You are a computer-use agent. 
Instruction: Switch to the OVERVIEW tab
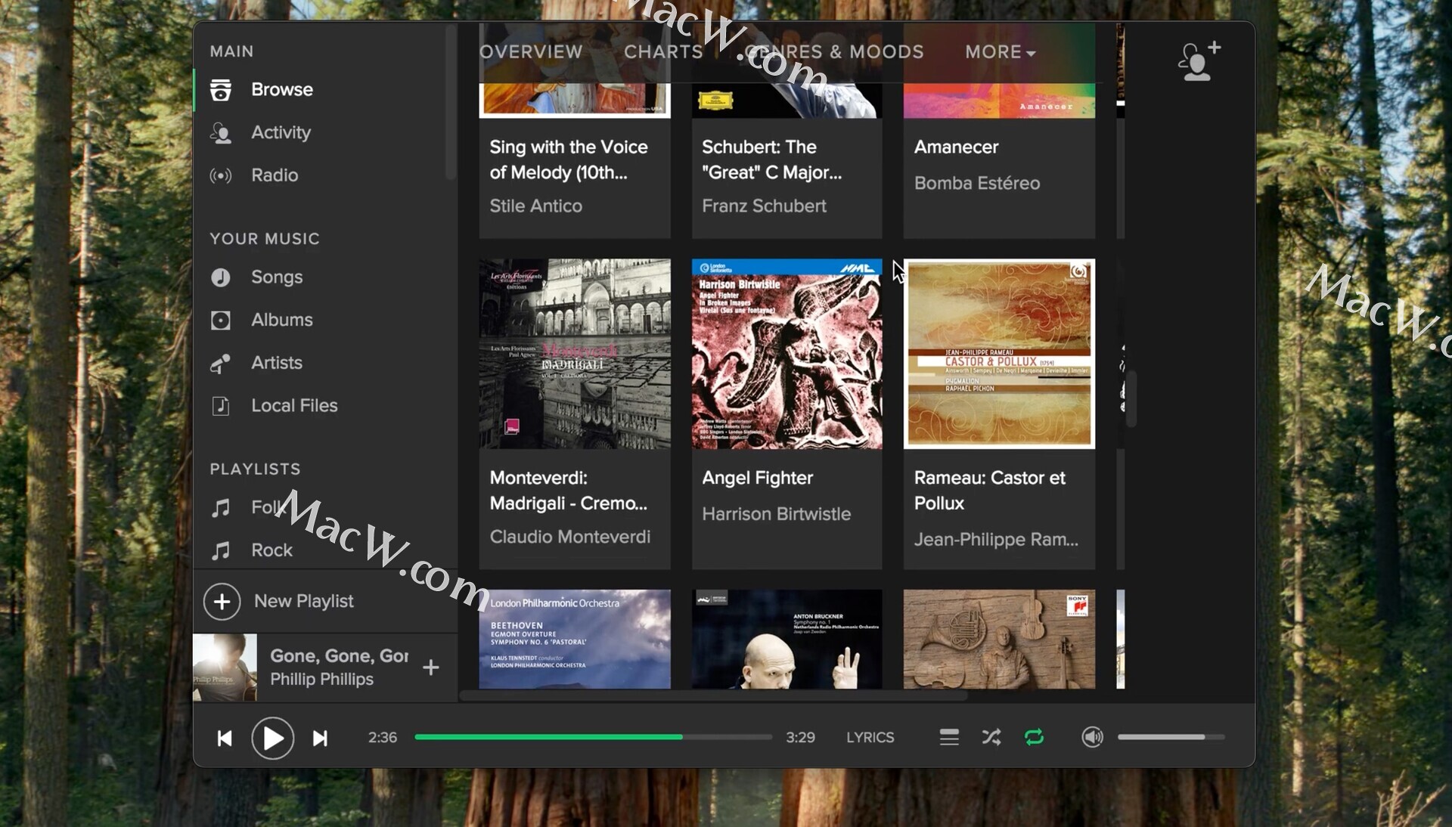(x=531, y=52)
